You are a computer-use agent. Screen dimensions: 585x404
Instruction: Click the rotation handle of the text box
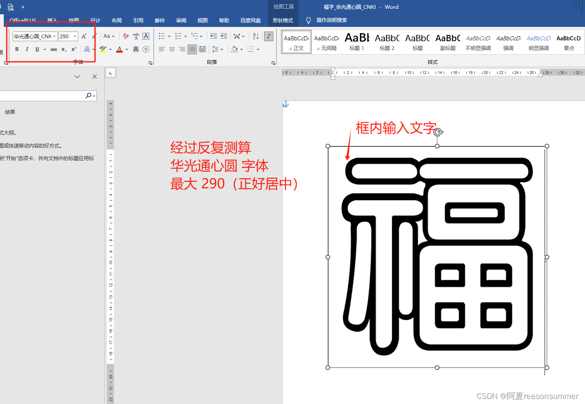438,132
